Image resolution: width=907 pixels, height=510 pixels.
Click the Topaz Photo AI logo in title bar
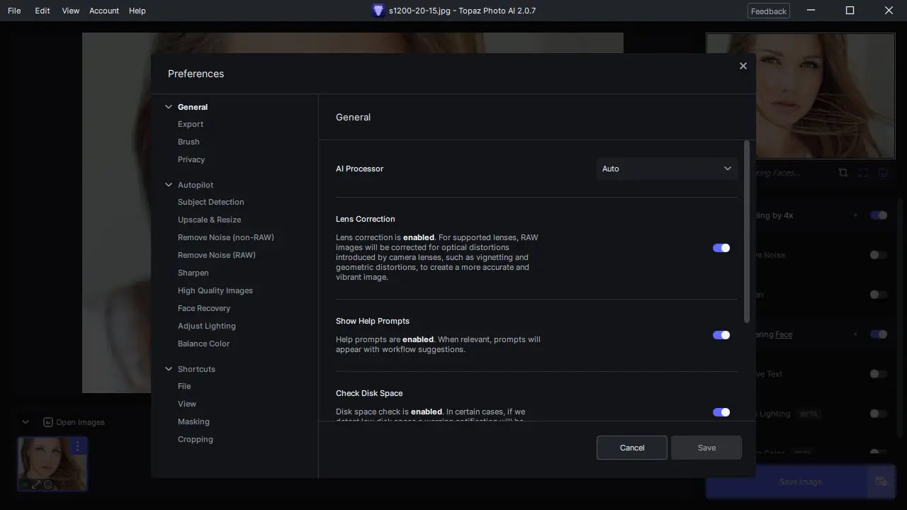tap(378, 11)
